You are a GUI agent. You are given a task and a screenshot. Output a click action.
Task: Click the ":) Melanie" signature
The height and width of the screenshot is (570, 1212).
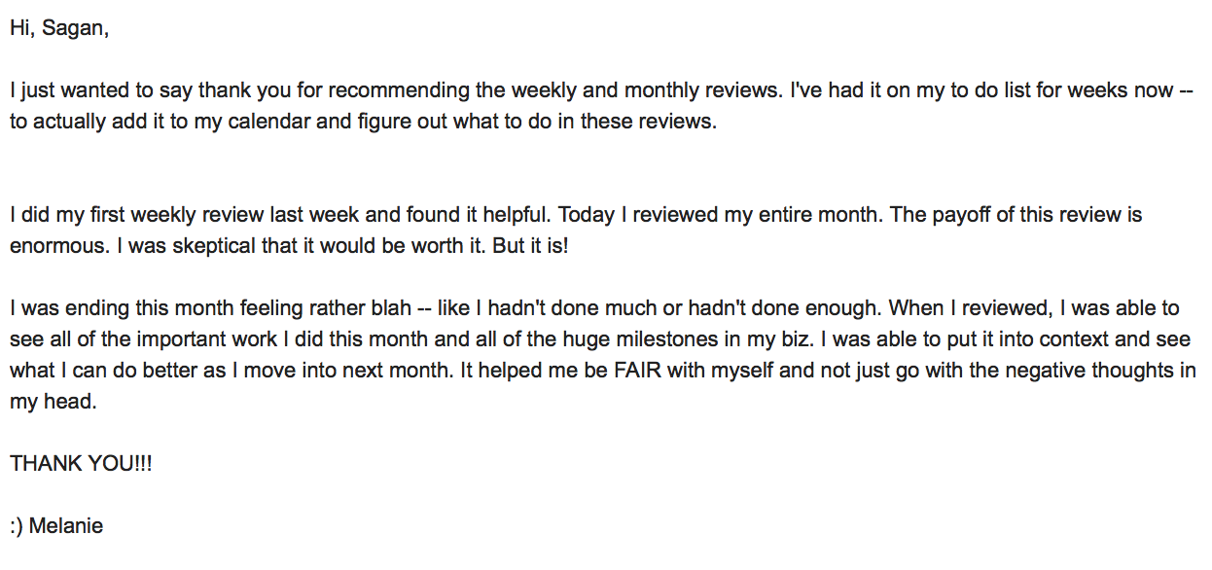coord(56,527)
